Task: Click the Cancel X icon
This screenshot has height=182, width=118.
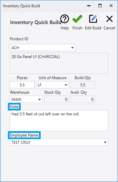Action: tap(109, 19)
